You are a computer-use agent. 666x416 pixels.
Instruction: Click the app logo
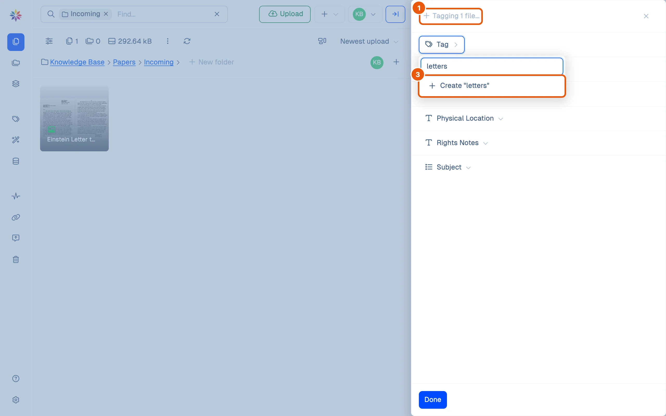click(x=16, y=15)
